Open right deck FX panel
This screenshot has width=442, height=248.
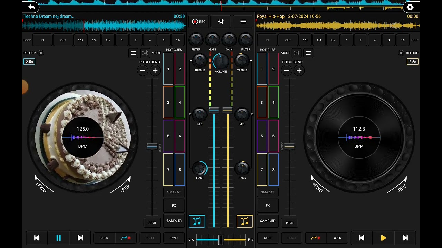[x=268, y=206]
